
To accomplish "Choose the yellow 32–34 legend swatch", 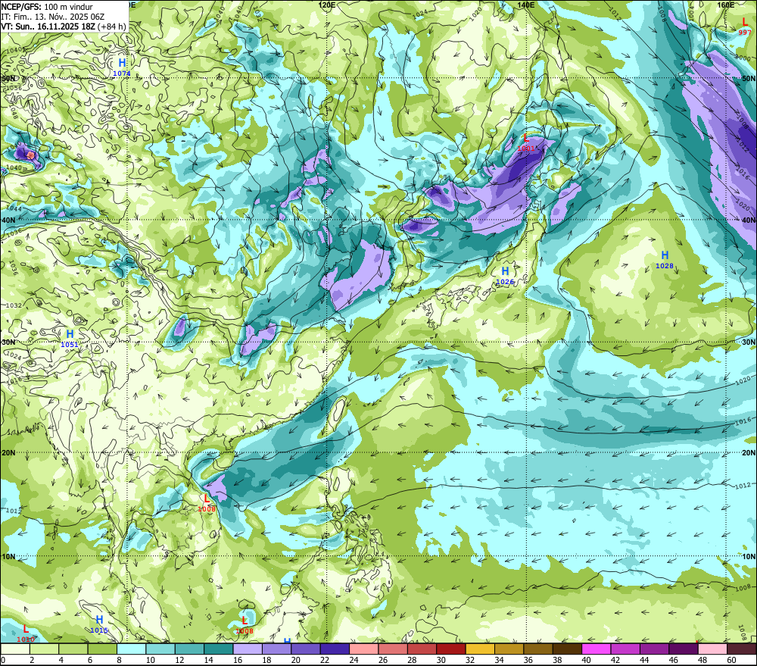I will tap(481, 649).
